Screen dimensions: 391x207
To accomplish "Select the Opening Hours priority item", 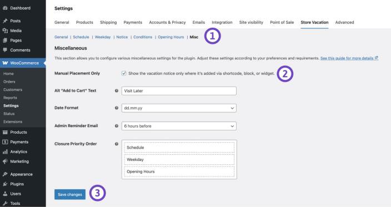I will [179, 171].
